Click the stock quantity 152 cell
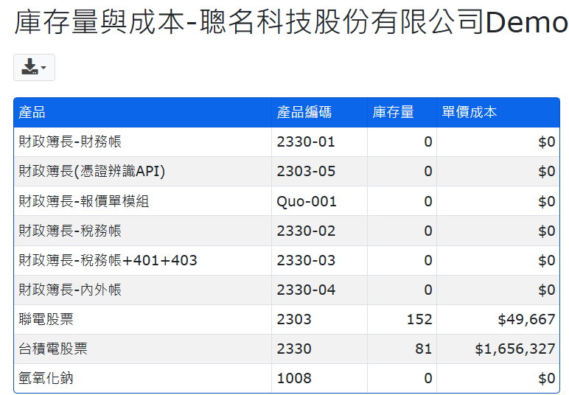The image size is (569, 395). tap(419, 319)
